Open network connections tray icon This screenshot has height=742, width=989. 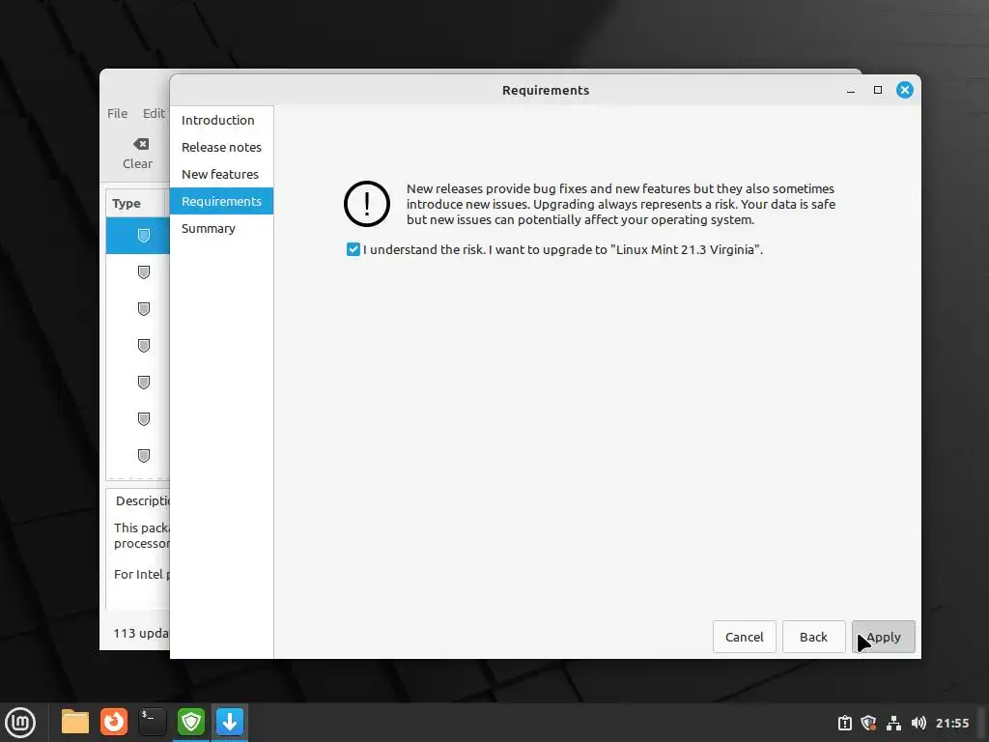coord(893,723)
